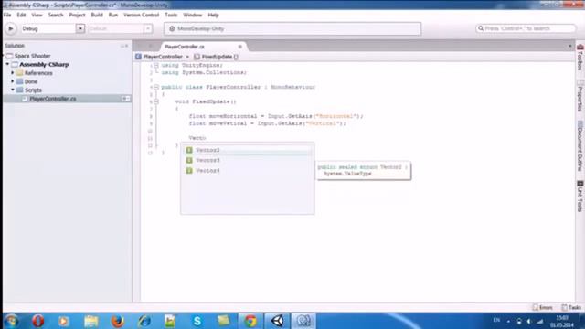Viewport: 585px width, 329px height.
Task: Switch to PlayerController.cs editor tab
Action: pos(185,47)
